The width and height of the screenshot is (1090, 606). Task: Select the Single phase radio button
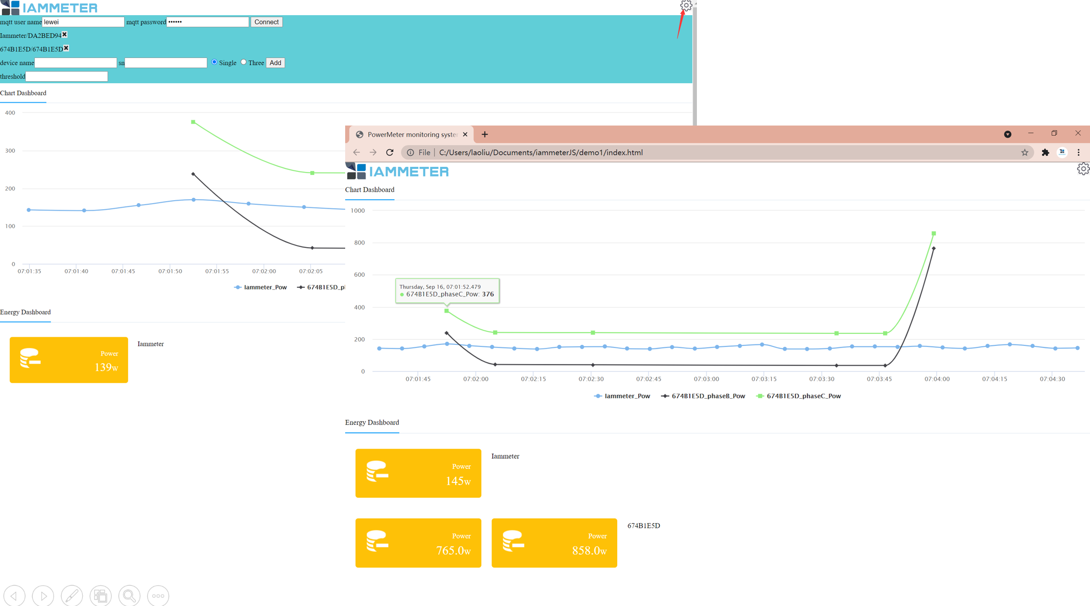pyautogui.click(x=214, y=62)
